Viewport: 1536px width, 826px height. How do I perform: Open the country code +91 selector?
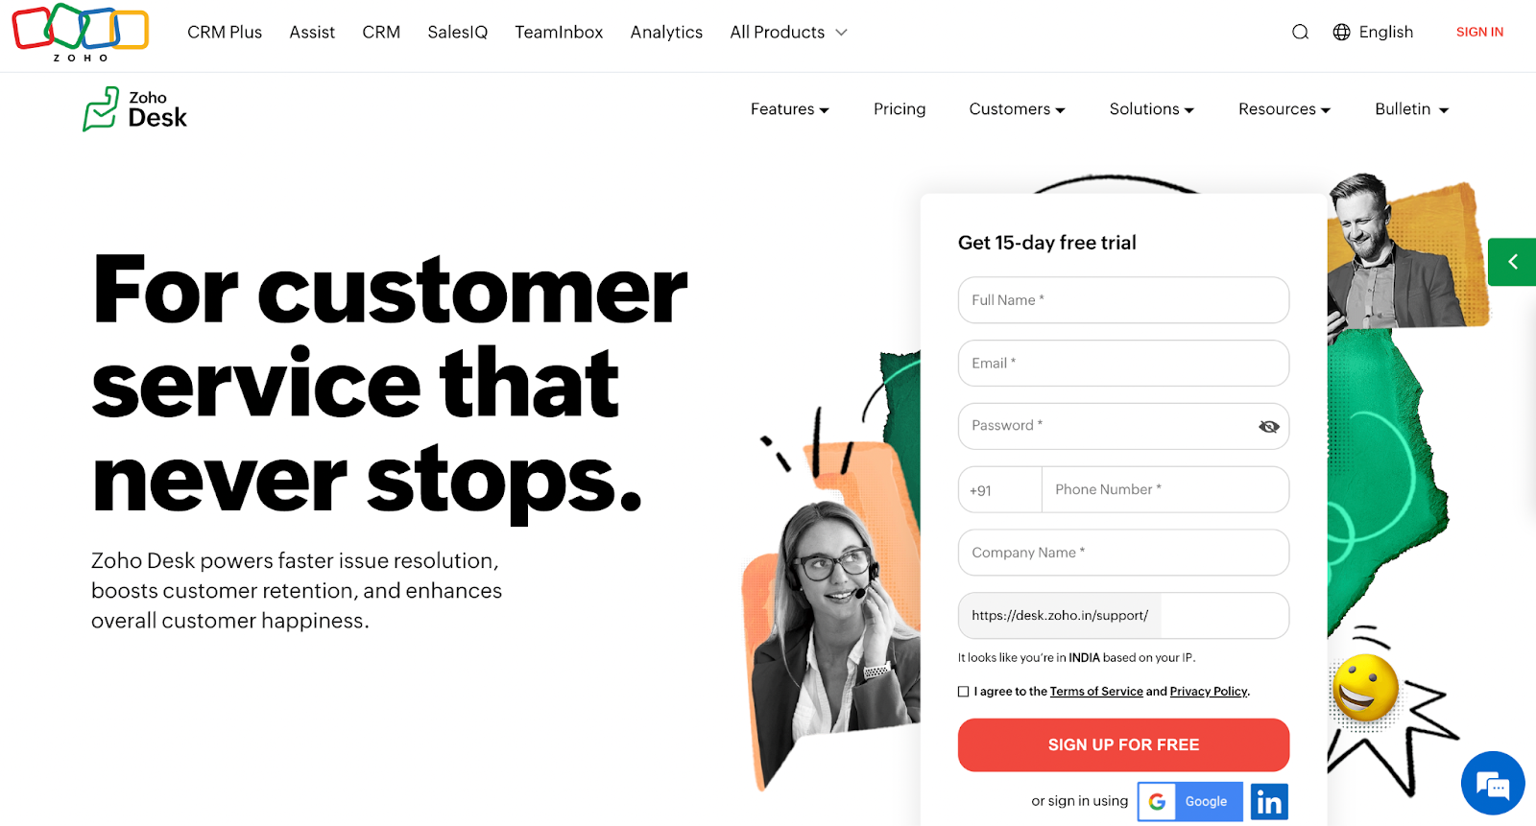point(999,490)
